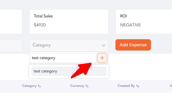This screenshot has width=172, height=99.
Task: Click the $4920 sales amount
Action: click(40, 25)
